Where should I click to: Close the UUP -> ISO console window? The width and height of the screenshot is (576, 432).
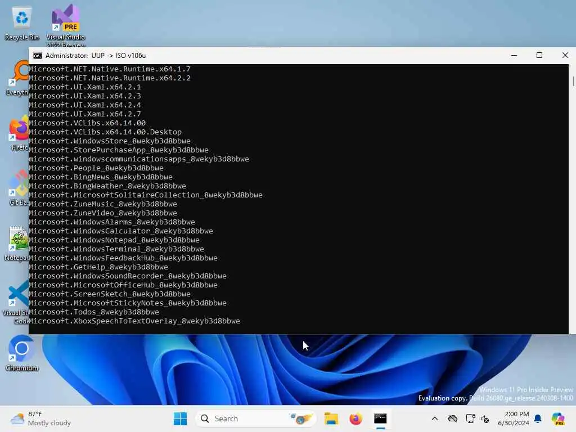(x=565, y=56)
